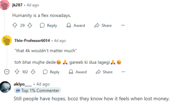This screenshot has width=187, height=105.
Task: Open more options on jk287's comment
Action: click(x=123, y=25)
